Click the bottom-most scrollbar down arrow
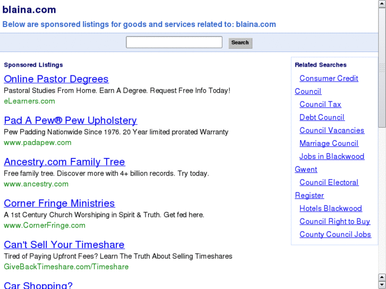The image size is (386, 289). pos(382,285)
